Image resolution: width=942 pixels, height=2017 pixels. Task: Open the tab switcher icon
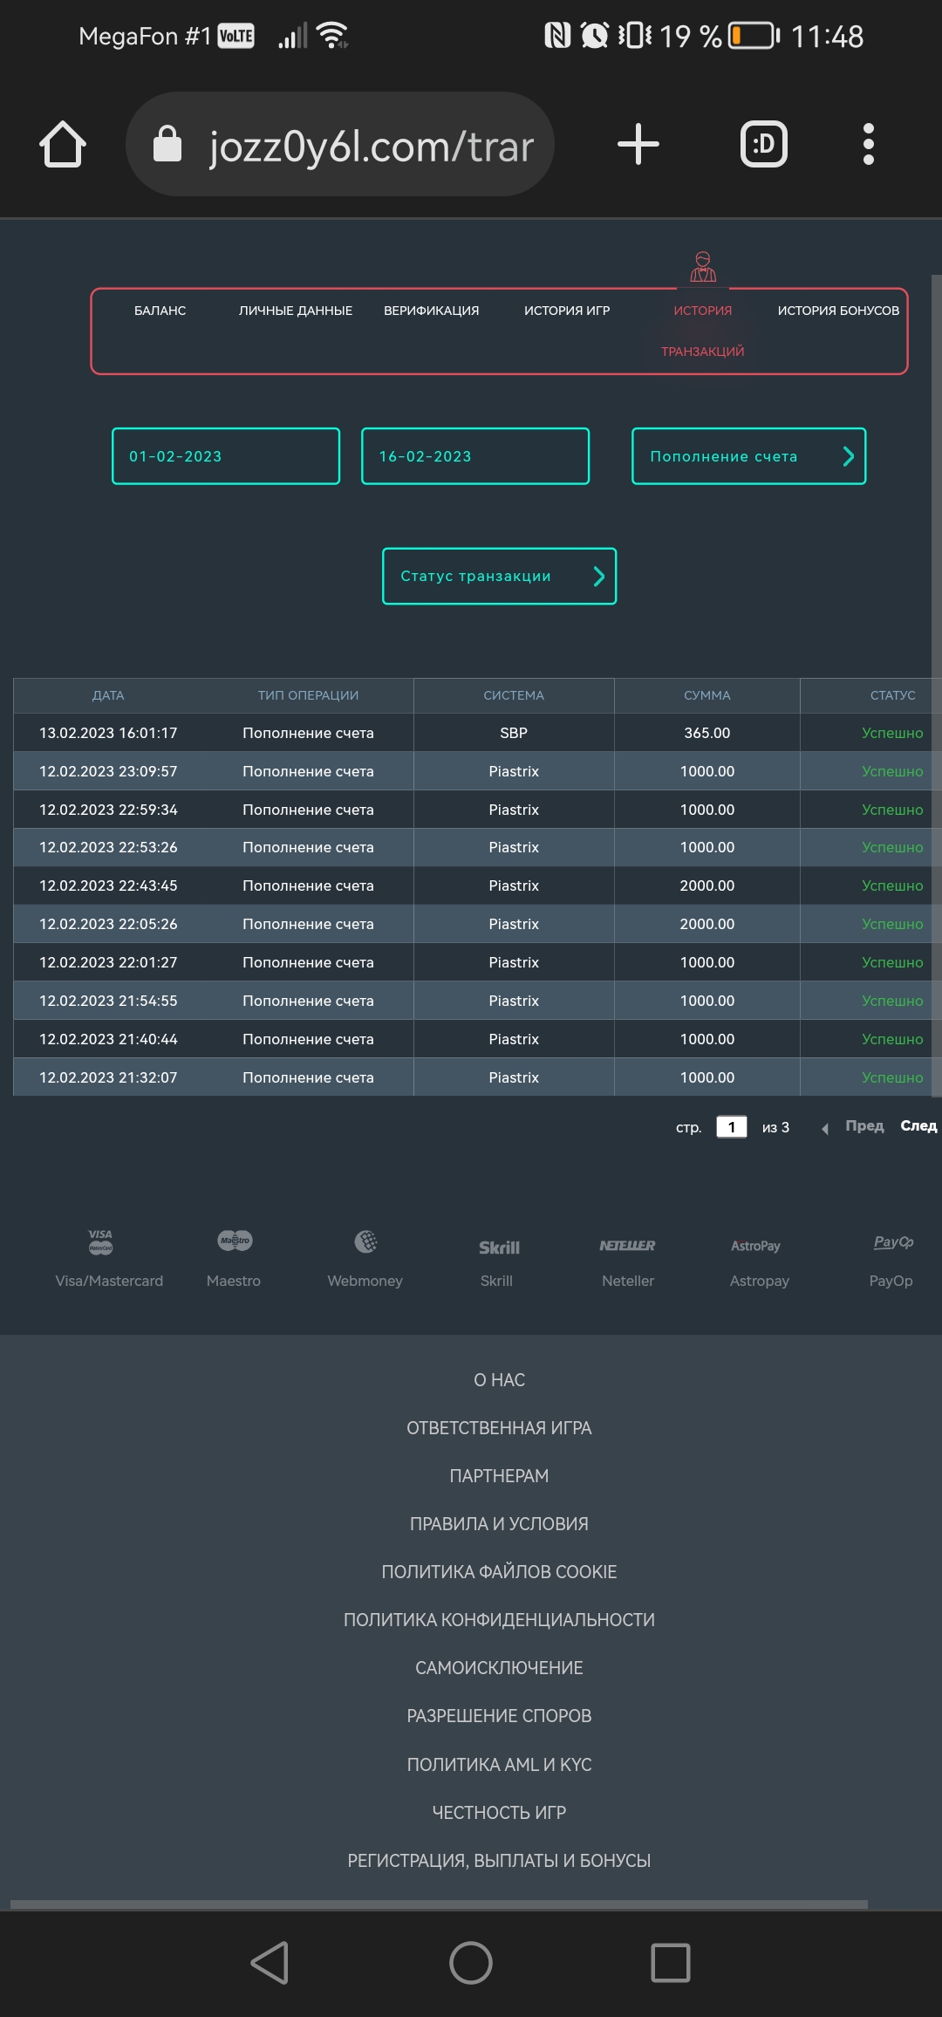coord(763,144)
